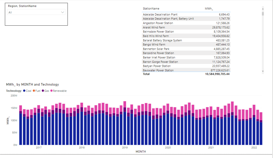Click the MONTH axis title

pos(141,152)
